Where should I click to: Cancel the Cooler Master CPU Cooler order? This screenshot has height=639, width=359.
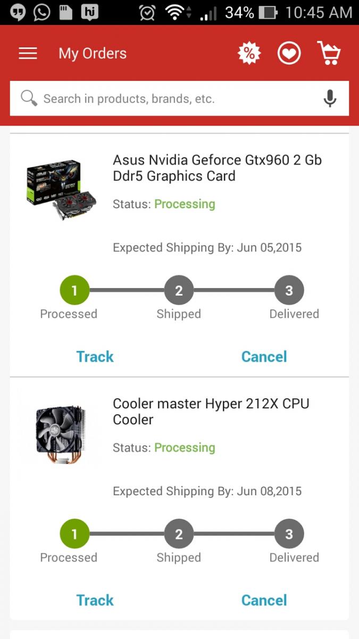pyautogui.click(x=264, y=600)
